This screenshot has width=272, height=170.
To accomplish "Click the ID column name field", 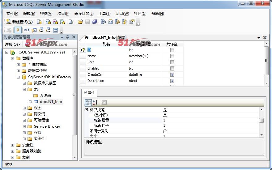I will (107, 50).
